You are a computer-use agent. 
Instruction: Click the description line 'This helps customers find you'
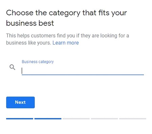pos(41,36)
